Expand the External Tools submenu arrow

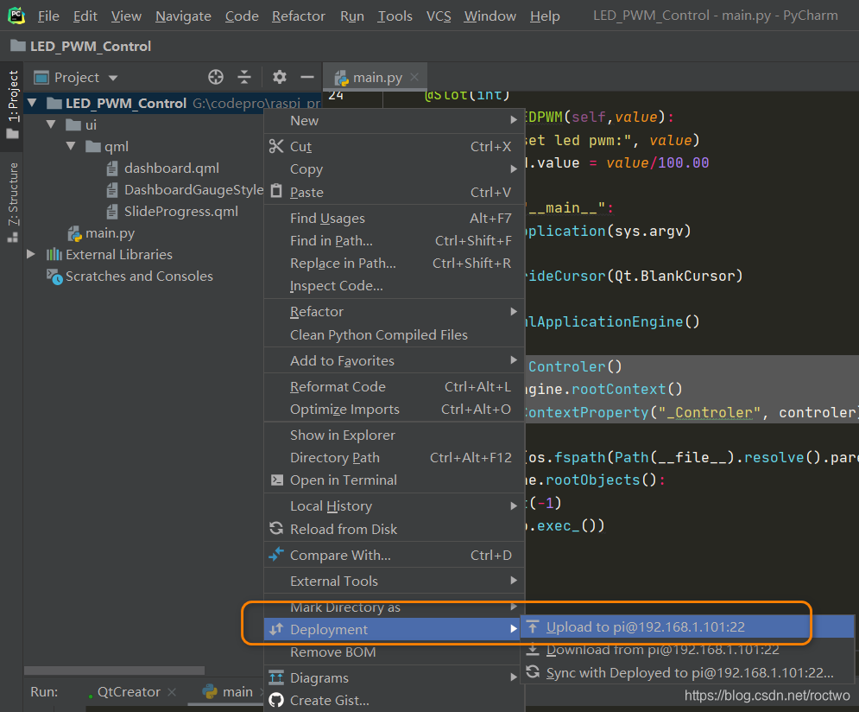tap(514, 581)
